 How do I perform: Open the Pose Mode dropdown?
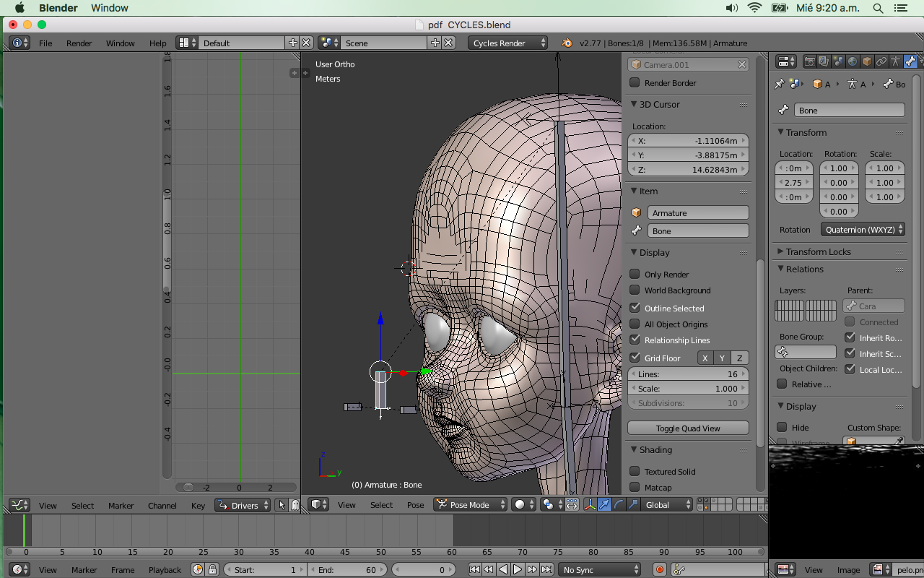(470, 504)
